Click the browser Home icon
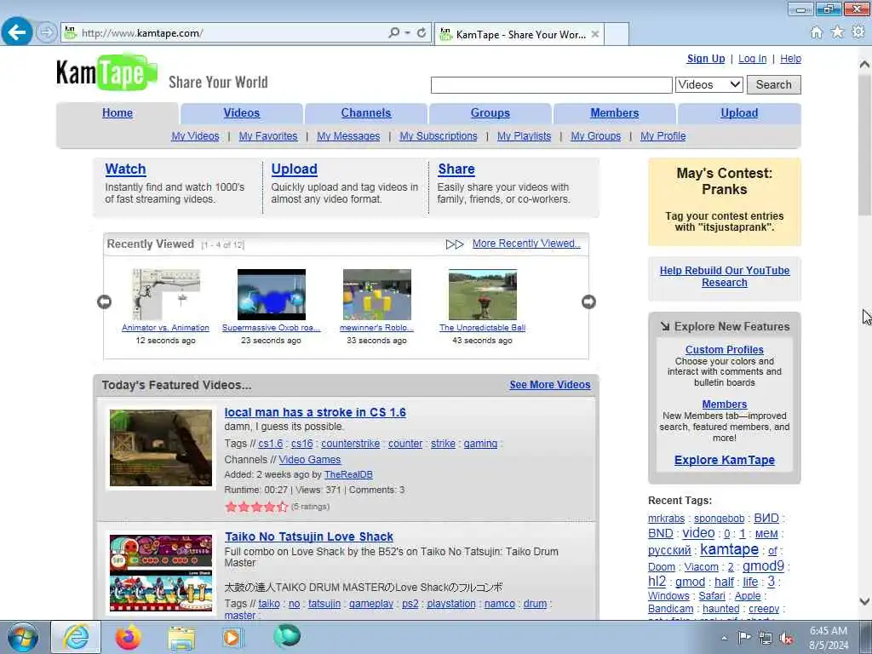The height and width of the screenshot is (654, 872). (x=817, y=32)
